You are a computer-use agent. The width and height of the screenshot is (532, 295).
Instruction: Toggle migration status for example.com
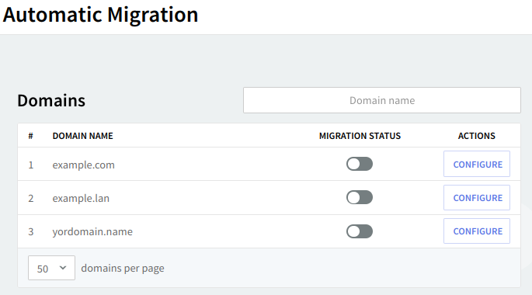(360, 164)
